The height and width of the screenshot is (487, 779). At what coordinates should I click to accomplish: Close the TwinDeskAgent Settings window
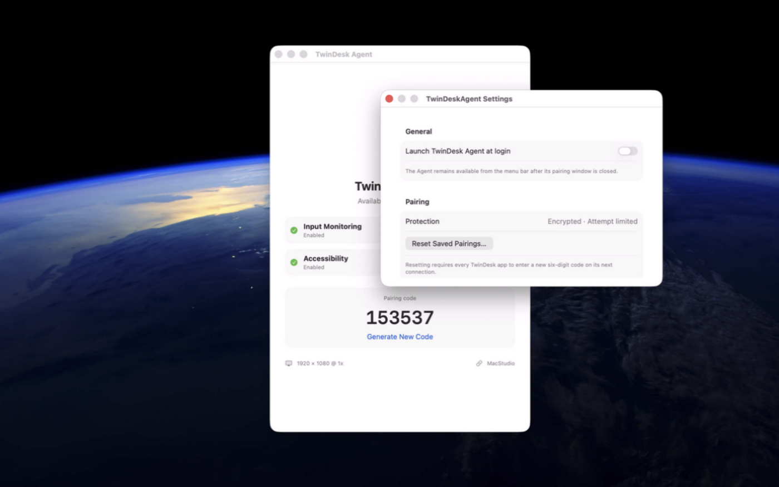coord(389,99)
